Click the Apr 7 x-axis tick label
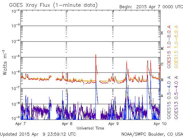The height and width of the screenshot is (137, 183). point(20,124)
